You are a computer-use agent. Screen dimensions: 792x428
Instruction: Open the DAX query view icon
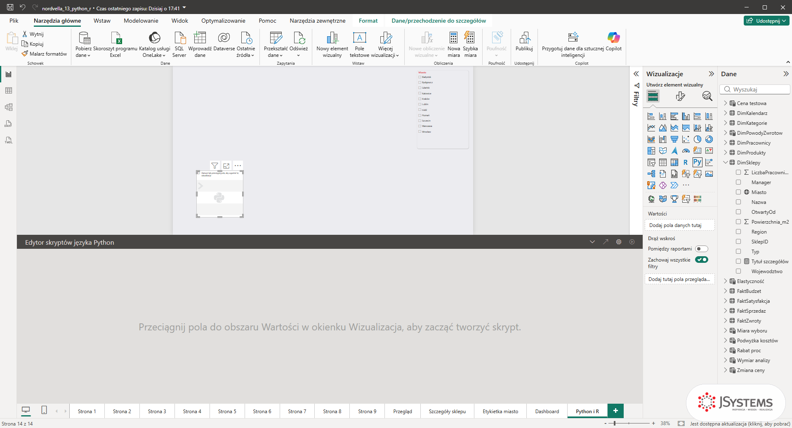click(x=9, y=124)
